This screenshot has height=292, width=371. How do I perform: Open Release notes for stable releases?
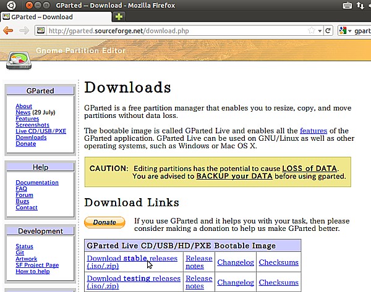pos(199,262)
